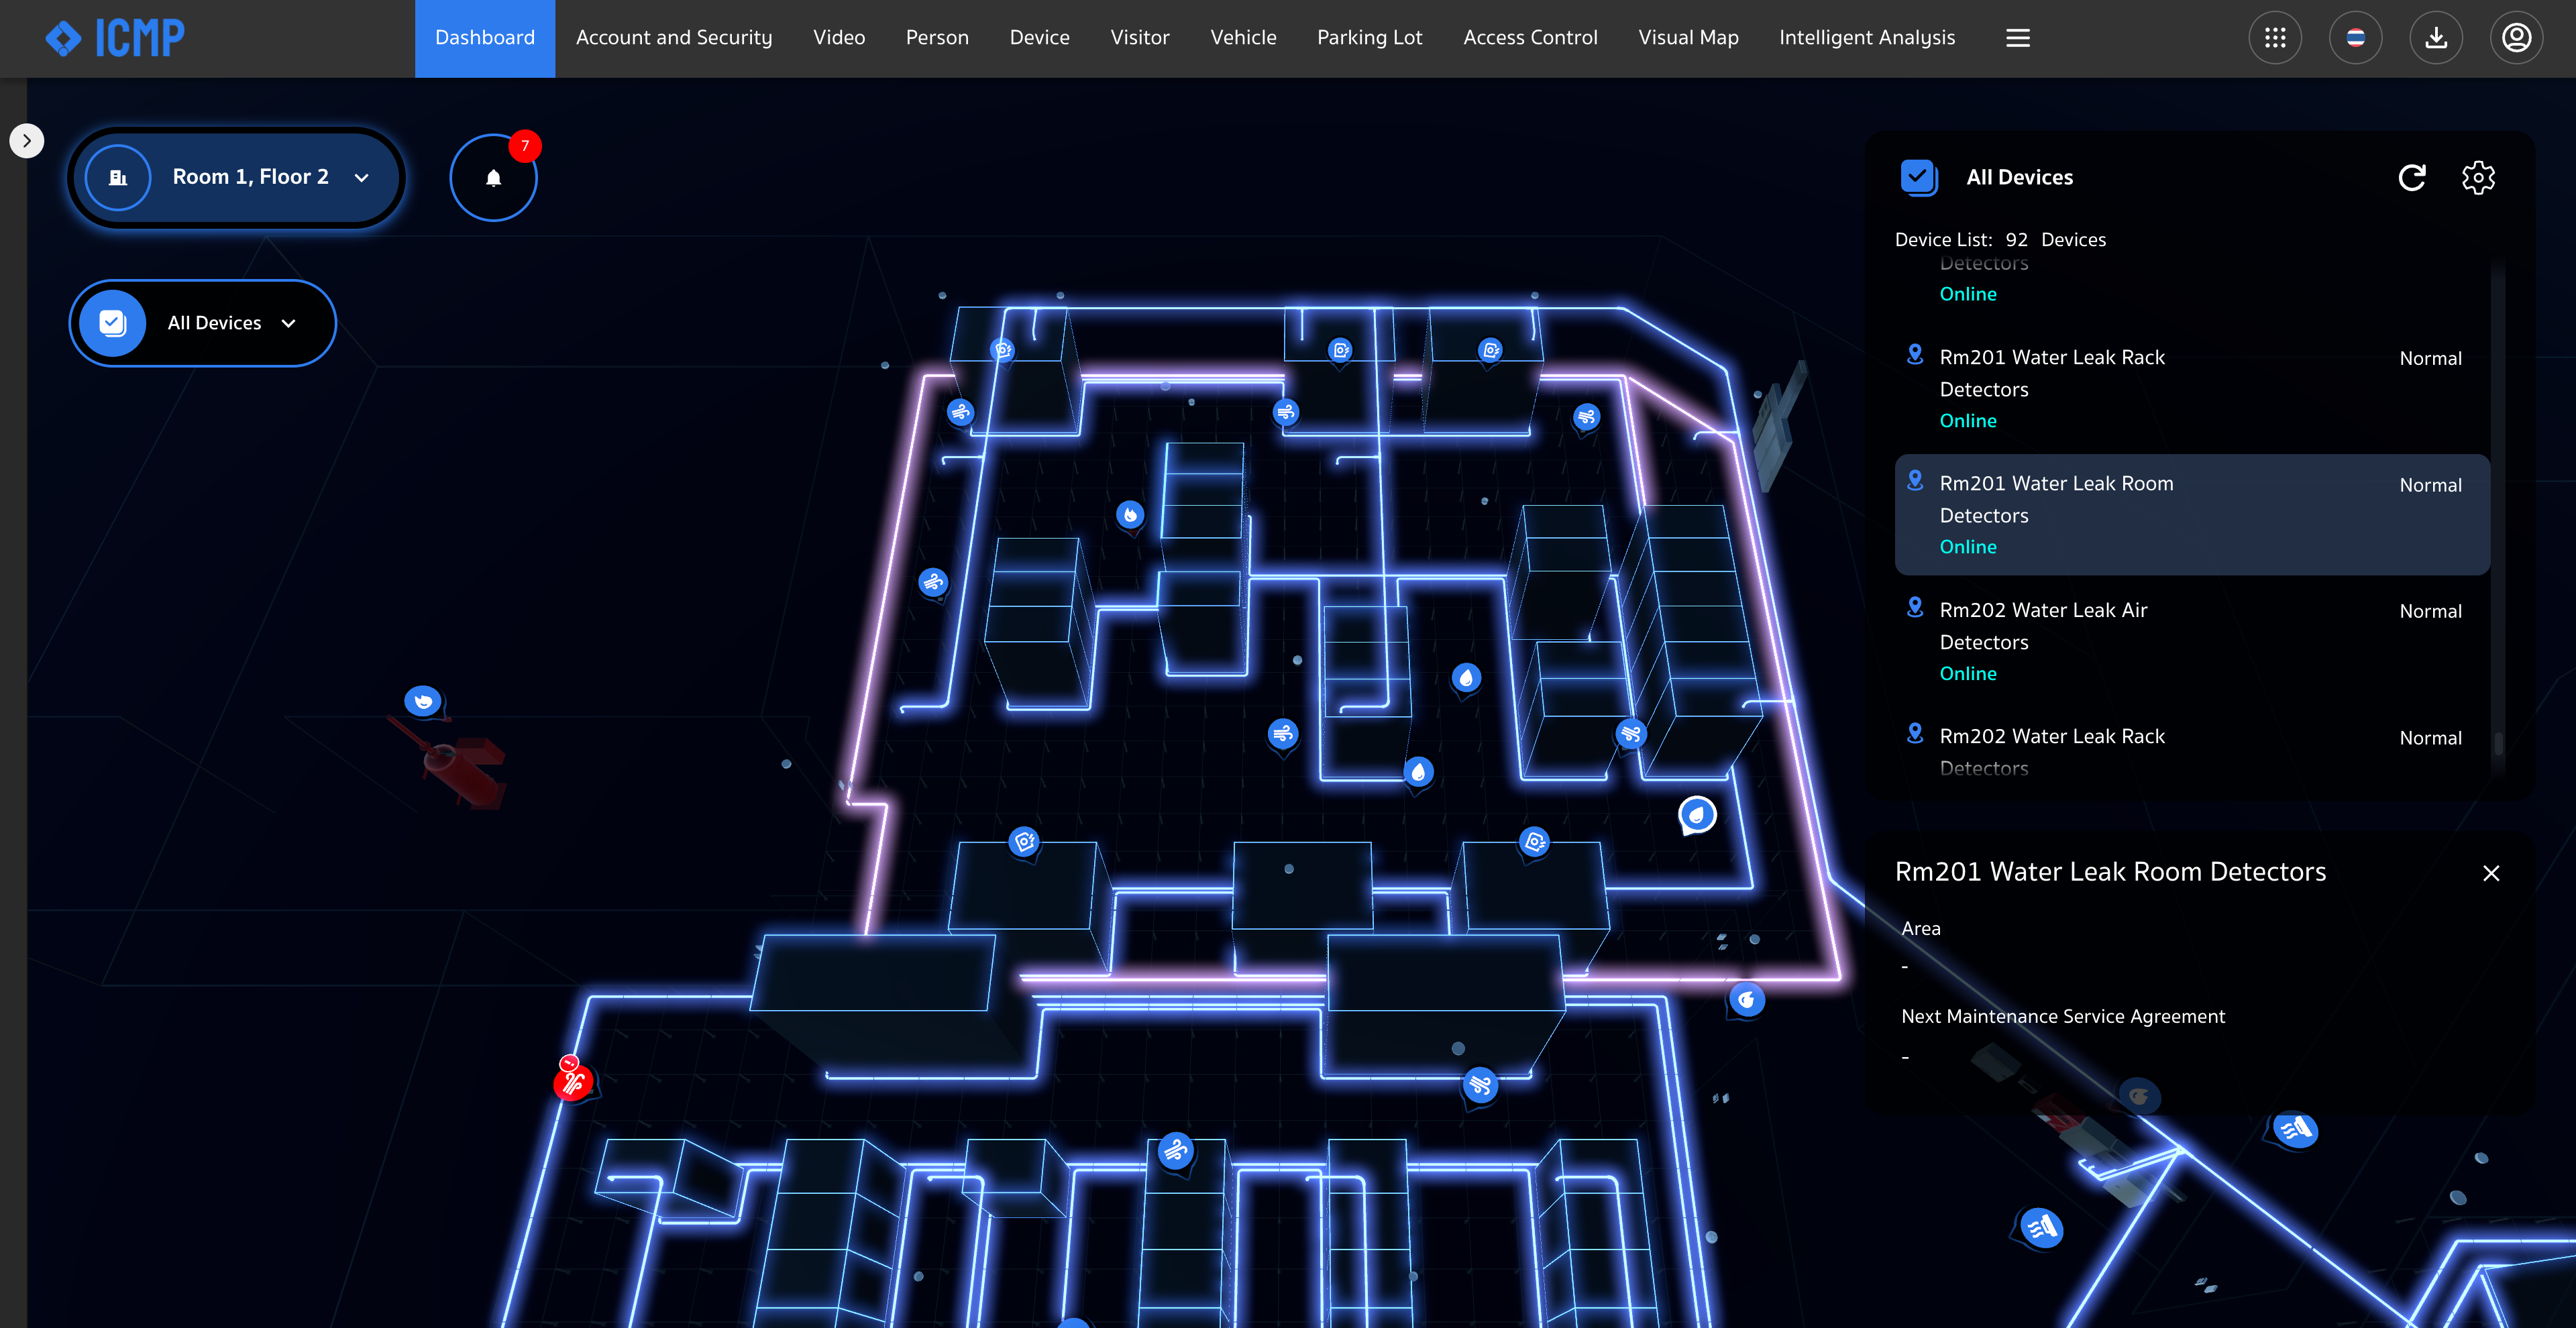This screenshot has width=2576, height=1328.
Task: Click the blue icon of the left All Devices filter
Action: point(112,323)
